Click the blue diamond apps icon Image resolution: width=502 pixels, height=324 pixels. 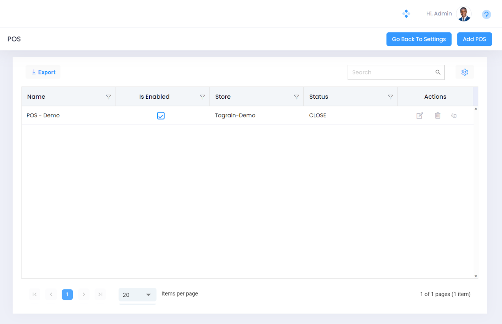(406, 14)
